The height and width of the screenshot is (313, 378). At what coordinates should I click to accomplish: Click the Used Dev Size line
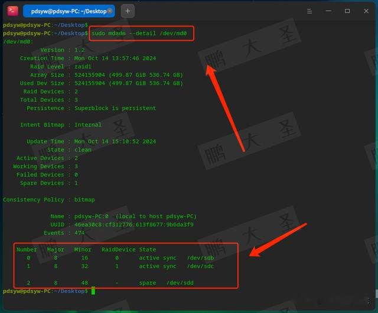point(102,83)
